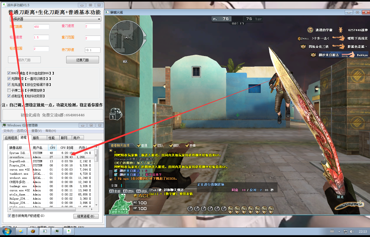Click the 查看聊天选项 chat options tab
The height and width of the screenshot is (237, 370).
[x=119, y=146]
